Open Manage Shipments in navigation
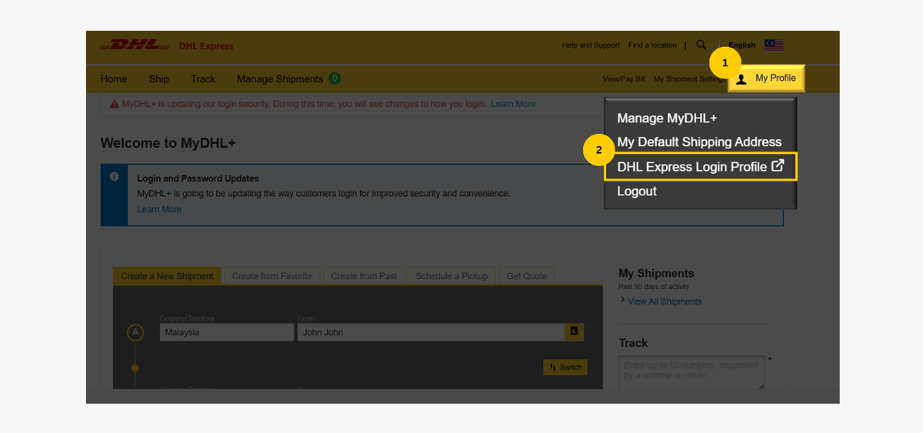Image resolution: width=923 pixels, height=433 pixels. pyautogui.click(x=280, y=78)
